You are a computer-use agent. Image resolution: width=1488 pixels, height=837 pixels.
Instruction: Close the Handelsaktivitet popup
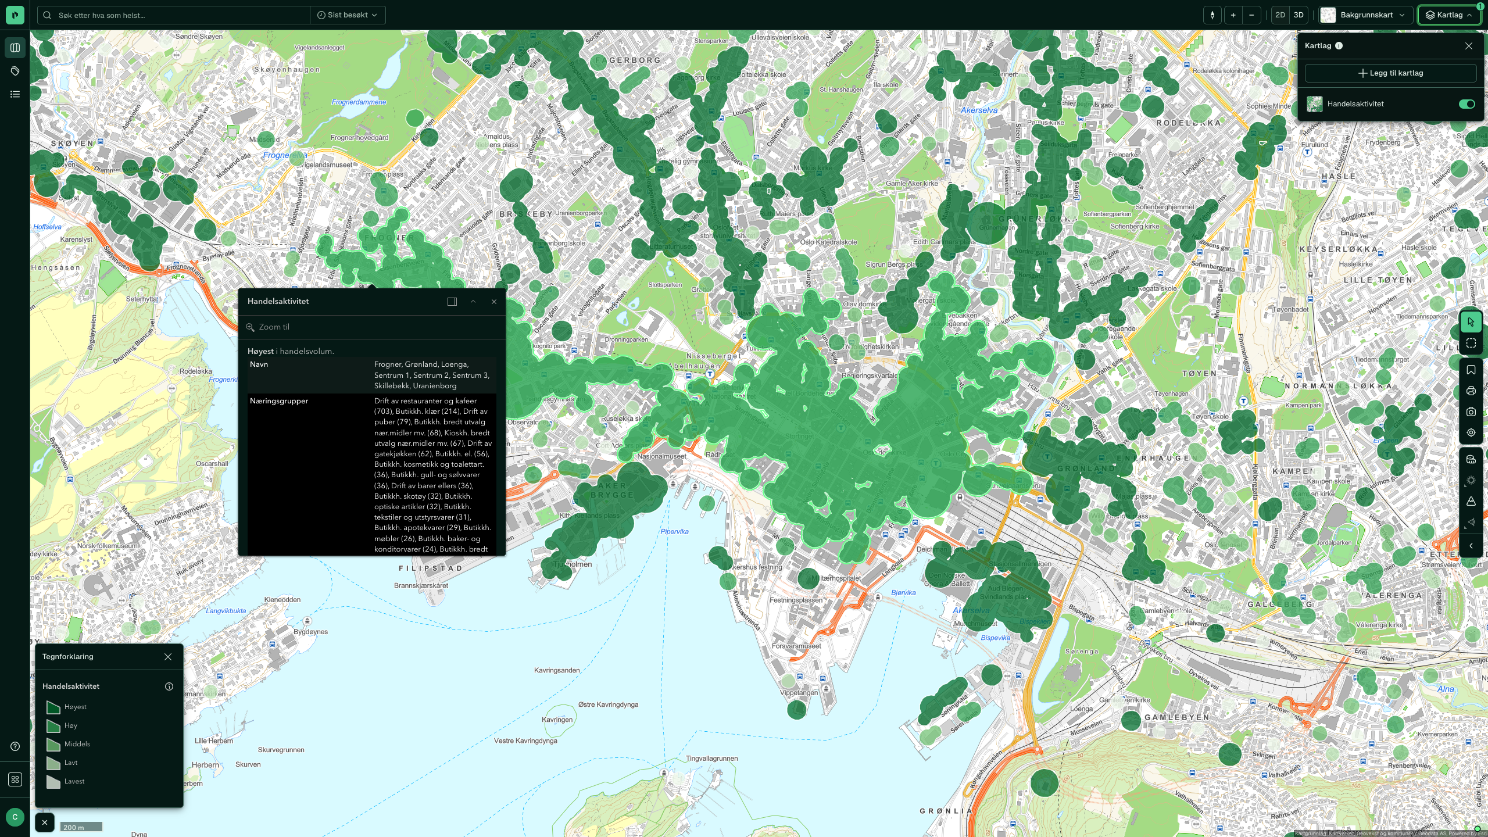point(494,302)
